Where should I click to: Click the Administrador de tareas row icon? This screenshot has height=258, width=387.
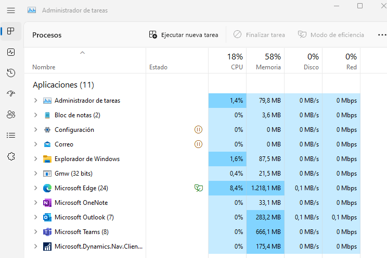tap(47, 101)
